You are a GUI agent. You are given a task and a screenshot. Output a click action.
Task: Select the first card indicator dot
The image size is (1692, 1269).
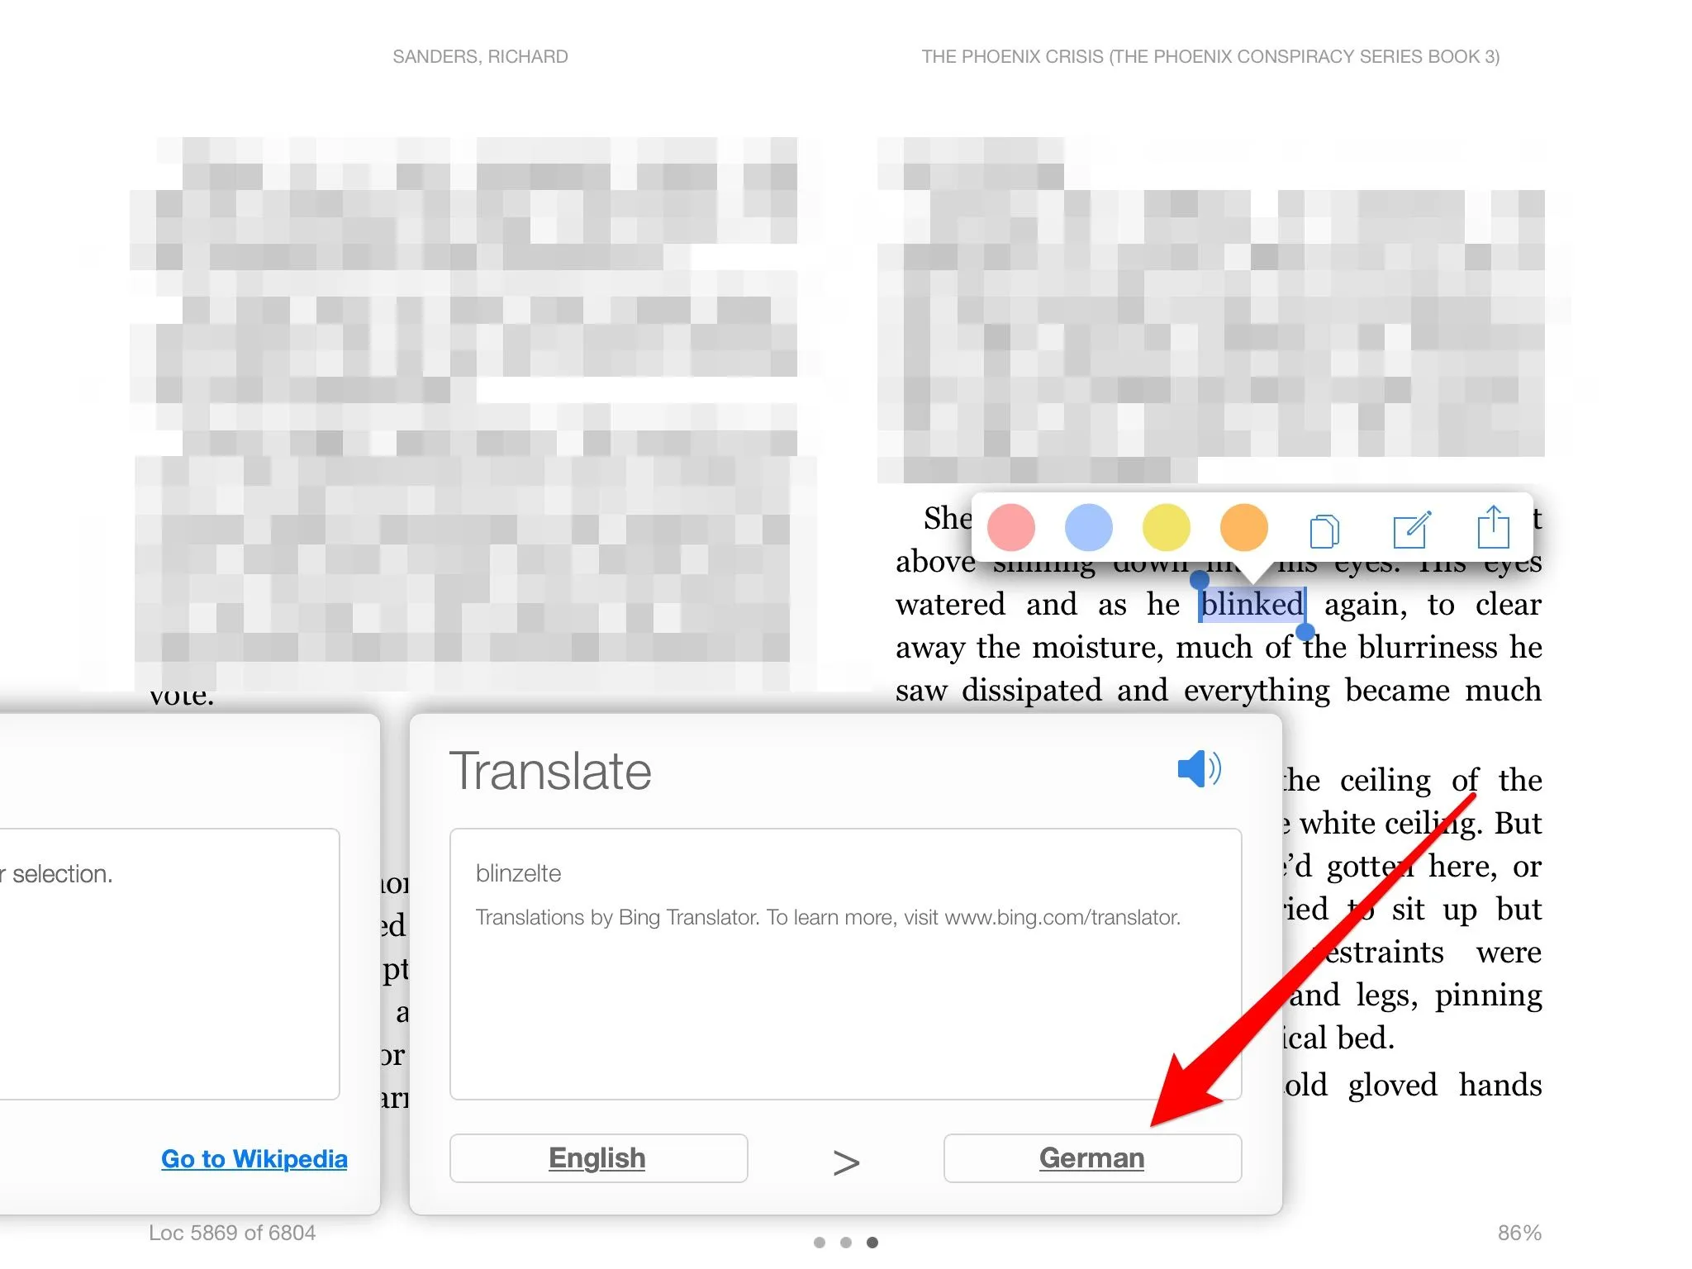[x=820, y=1242]
